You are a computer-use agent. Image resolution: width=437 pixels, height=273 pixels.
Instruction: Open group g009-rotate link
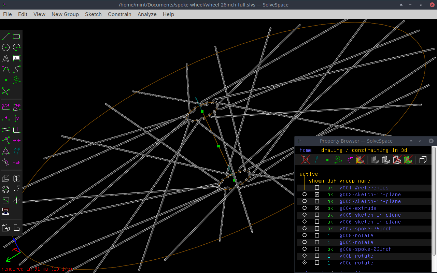[356, 242]
